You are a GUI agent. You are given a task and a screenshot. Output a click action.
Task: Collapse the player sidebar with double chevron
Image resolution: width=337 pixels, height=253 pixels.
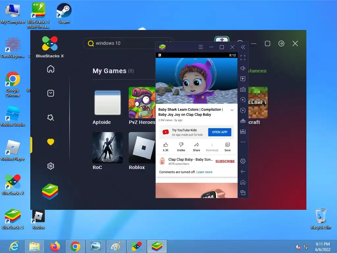[x=243, y=47]
